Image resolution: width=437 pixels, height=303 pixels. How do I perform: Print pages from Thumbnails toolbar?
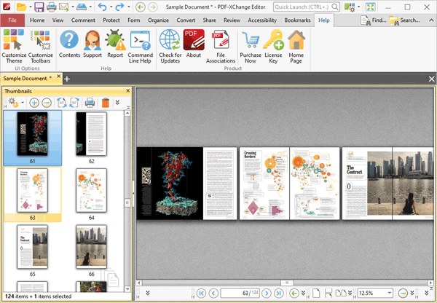click(90, 103)
